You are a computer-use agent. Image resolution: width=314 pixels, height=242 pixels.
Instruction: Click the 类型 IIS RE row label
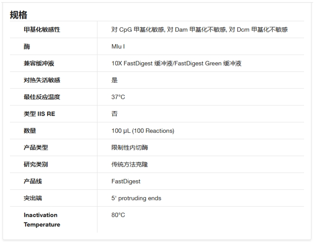point(39,114)
